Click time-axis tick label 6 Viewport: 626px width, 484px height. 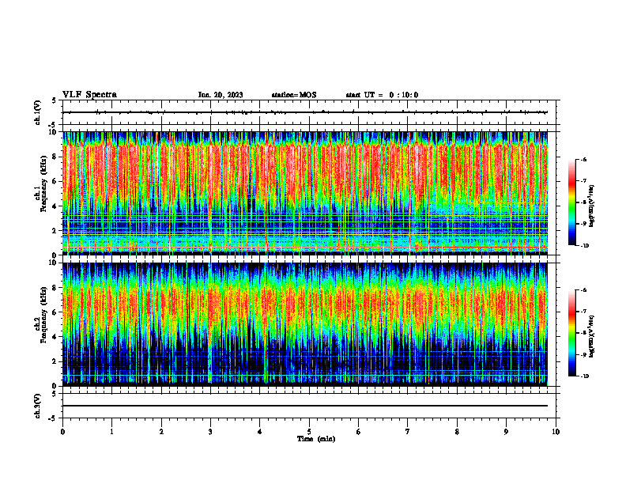point(359,432)
